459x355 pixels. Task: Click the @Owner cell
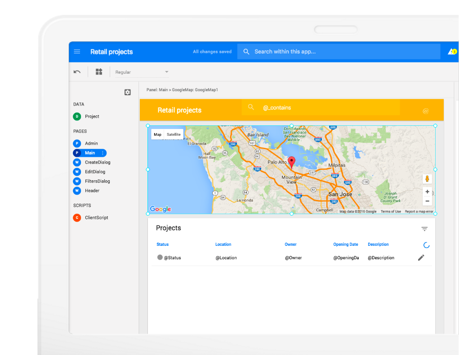(293, 258)
